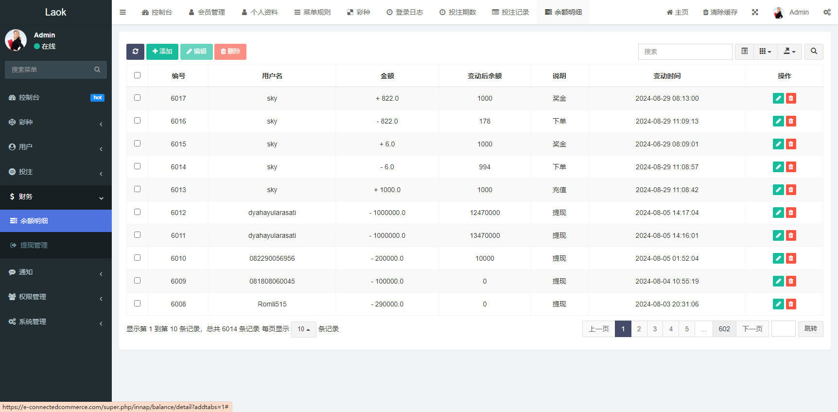Tick the checkbox for record 6016
This screenshot has height=412, width=838.
[x=137, y=121]
